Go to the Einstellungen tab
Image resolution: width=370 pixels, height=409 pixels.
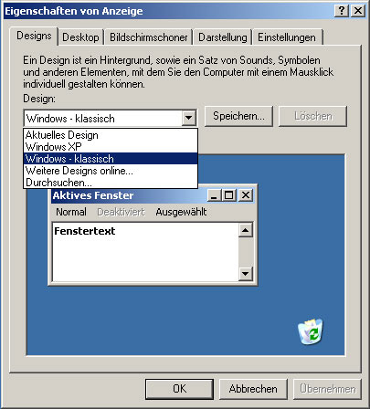click(287, 37)
